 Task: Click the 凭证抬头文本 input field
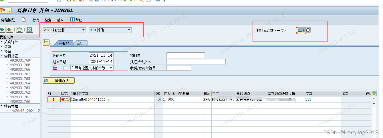196,62
